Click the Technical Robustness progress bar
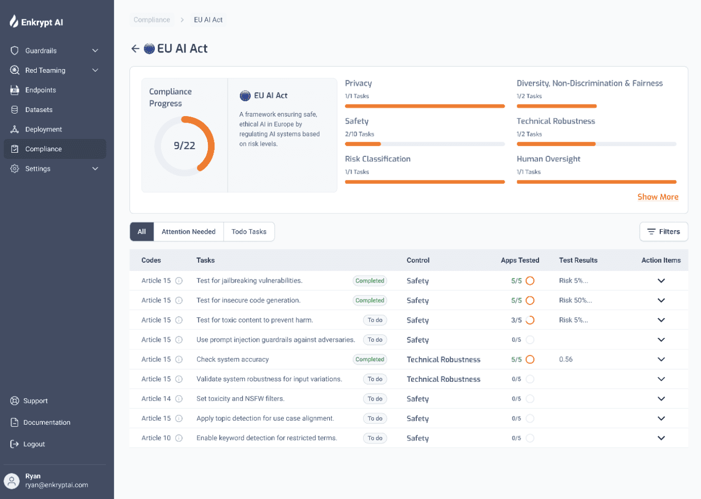The height and width of the screenshot is (499, 701). pos(597,144)
